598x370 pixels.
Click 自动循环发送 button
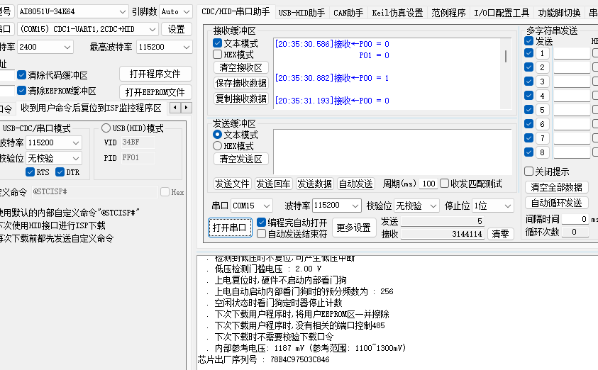(x=556, y=203)
